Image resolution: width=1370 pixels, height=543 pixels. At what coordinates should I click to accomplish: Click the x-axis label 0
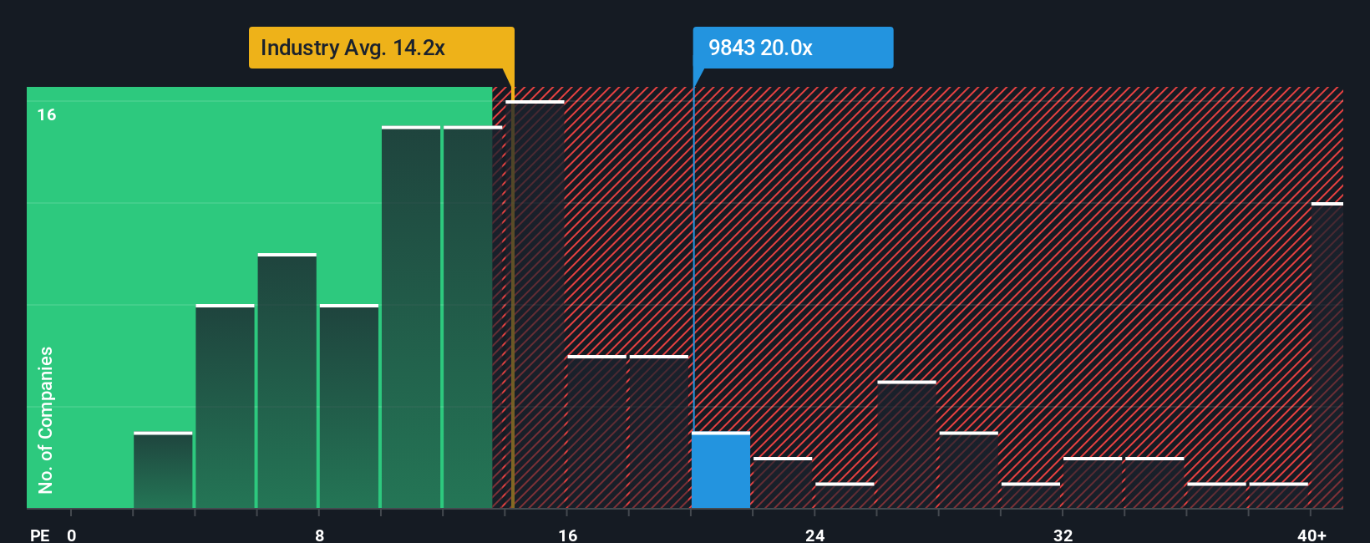(x=72, y=535)
